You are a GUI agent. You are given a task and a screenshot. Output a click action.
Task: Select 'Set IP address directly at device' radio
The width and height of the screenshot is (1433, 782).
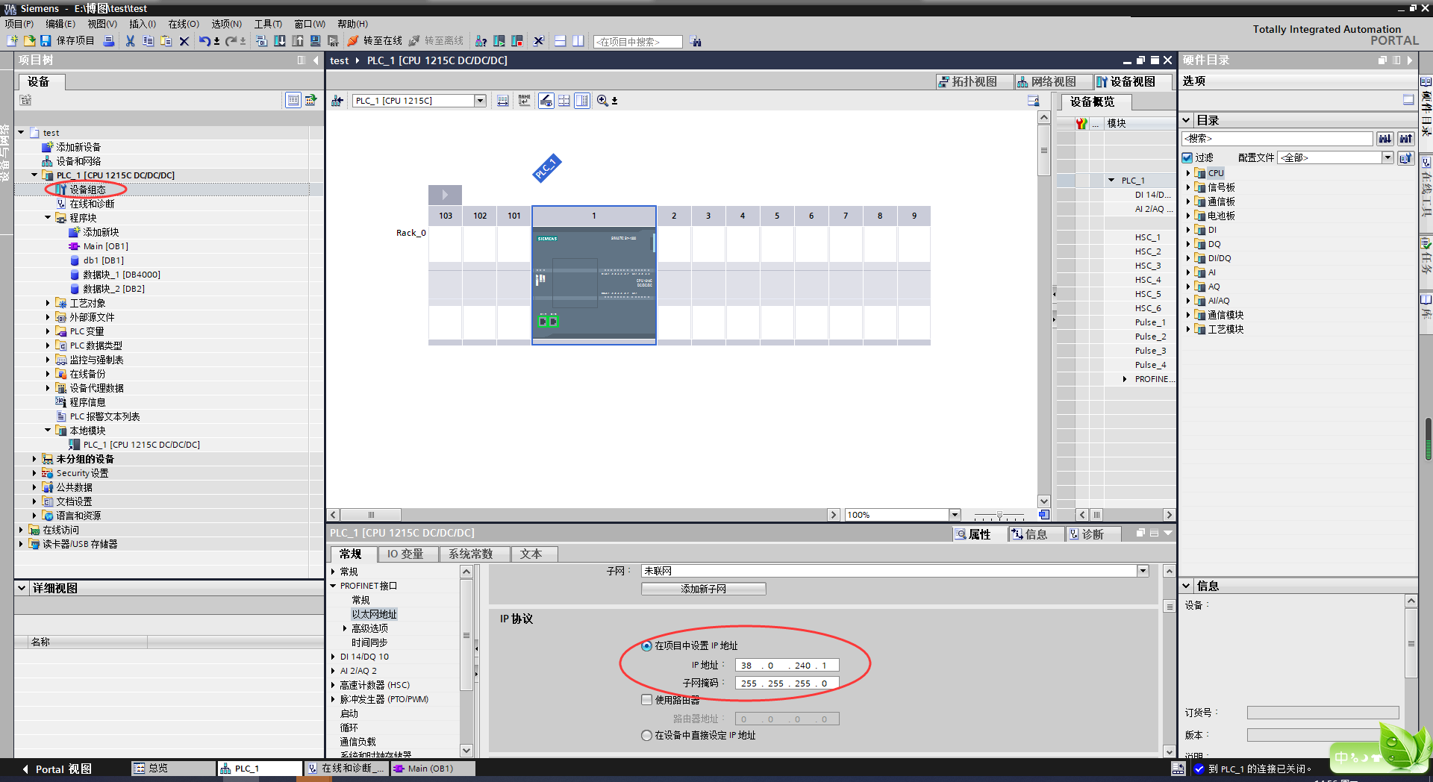pyautogui.click(x=646, y=736)
